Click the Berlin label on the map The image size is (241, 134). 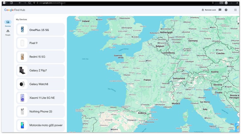(x=213, y=27)
